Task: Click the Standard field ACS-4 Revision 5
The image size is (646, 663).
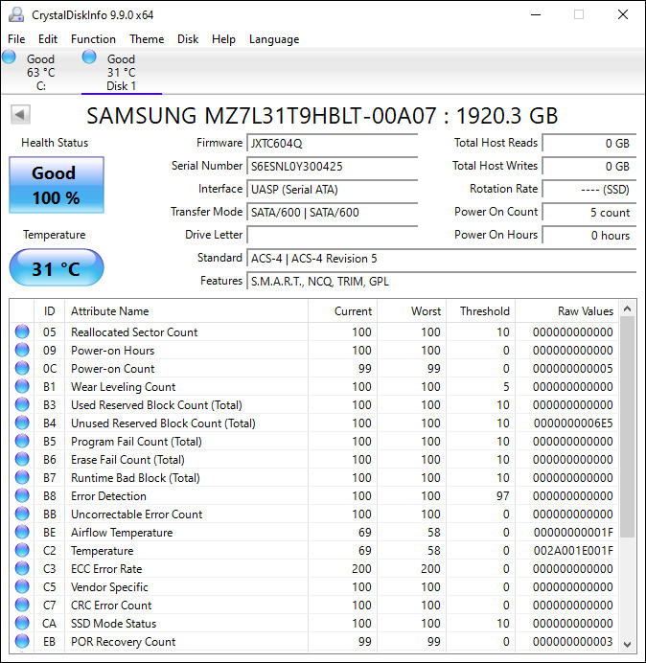Action: [441, 258]
